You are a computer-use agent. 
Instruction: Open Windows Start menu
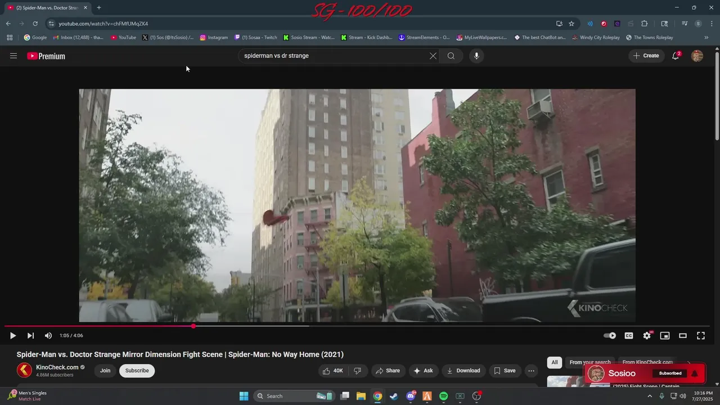click(x=244, y=396)
